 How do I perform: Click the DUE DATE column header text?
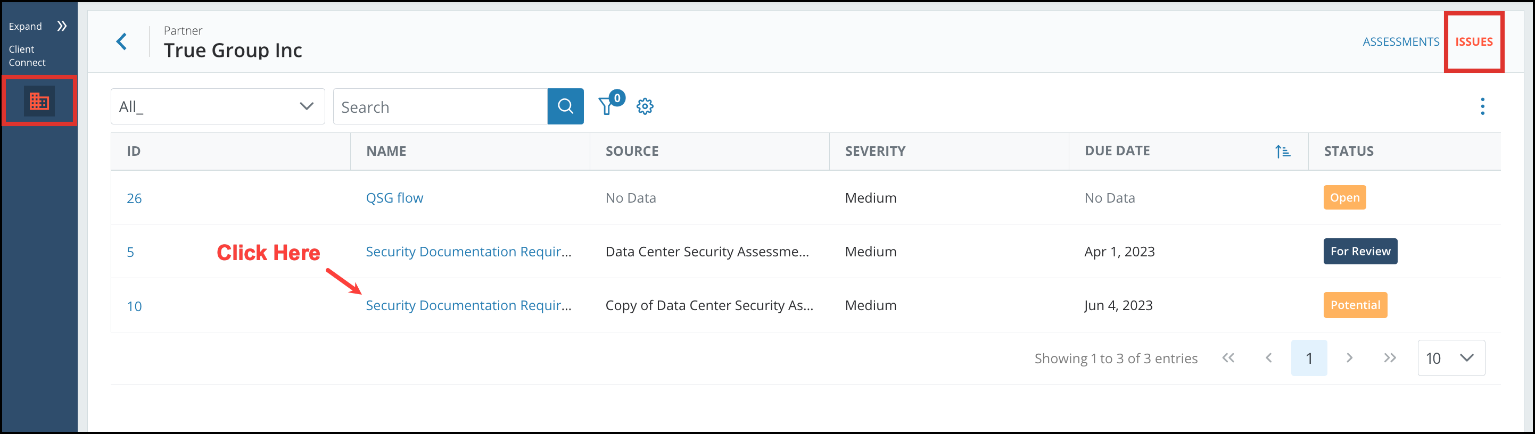coord(1117,151)
